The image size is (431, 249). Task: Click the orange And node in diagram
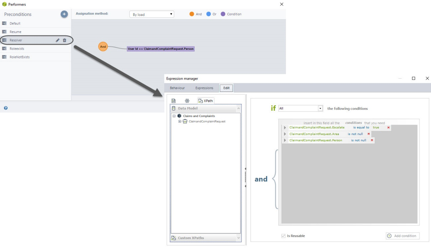pyautogui.click(x=103, y=47)
